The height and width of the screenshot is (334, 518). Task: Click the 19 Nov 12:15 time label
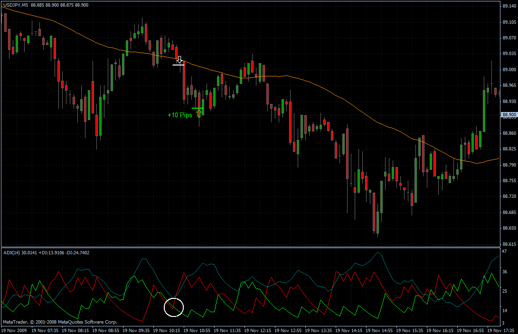click(x=257, y=330)
